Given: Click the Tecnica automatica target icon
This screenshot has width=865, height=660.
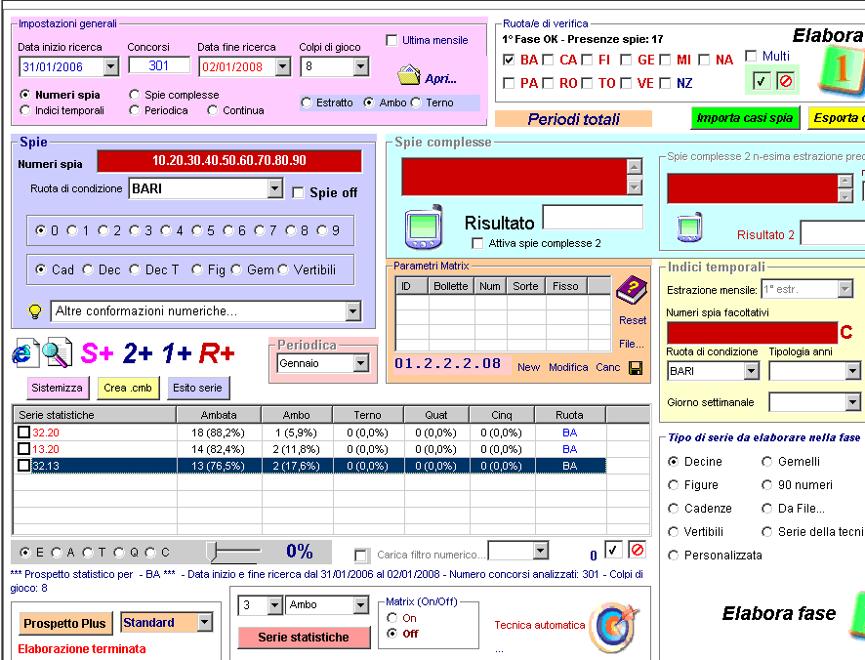Looking at the screenshot, I should [613, 627].
